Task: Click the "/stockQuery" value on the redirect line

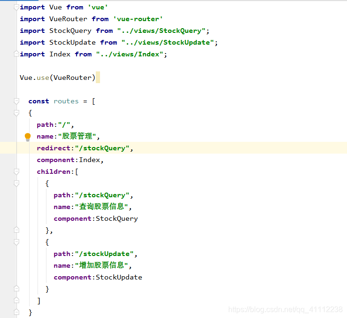Action: tap(102, 148)
